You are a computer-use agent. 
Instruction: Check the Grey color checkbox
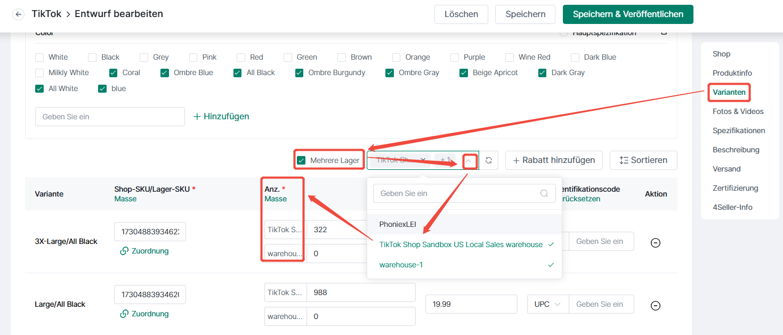(144, 57)
